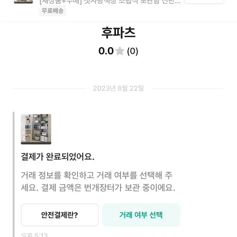This screenshot has height=237, width=237.
Task: Open the truncated product title at top
Action: (110, 2)
